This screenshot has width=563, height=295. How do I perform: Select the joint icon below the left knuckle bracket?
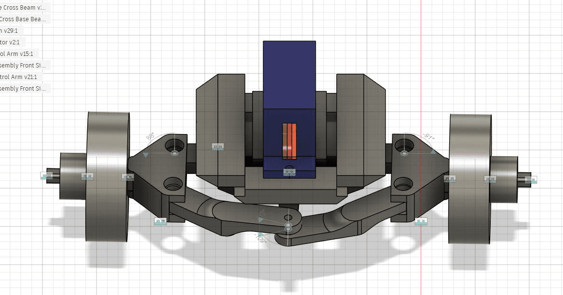[161, 221]
